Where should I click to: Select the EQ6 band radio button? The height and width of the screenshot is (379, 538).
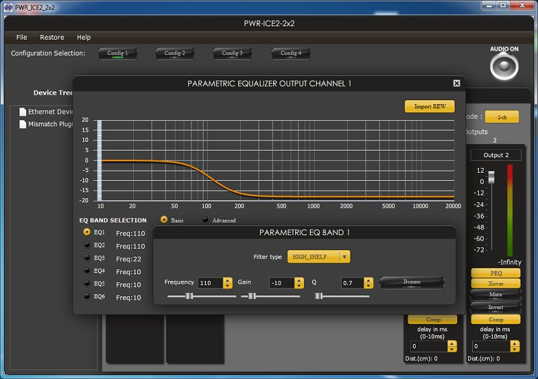point(87,296)
